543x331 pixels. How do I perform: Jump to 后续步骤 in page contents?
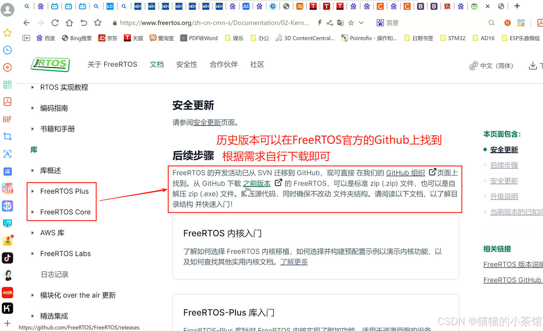pos(504,165)
